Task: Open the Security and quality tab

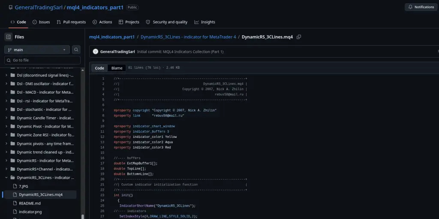Action: pyautogui.click(x=167, y=22)
